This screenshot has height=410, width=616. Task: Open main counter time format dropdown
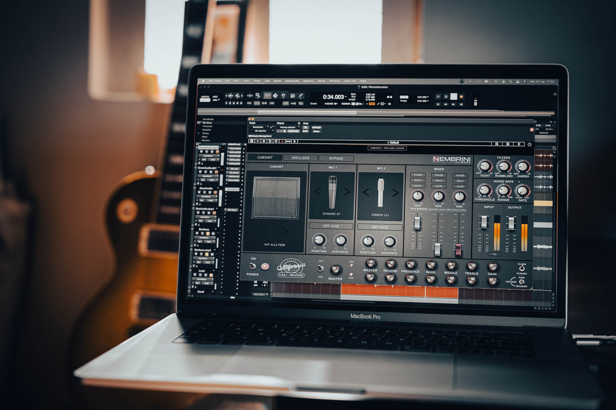tap(346, 97)
